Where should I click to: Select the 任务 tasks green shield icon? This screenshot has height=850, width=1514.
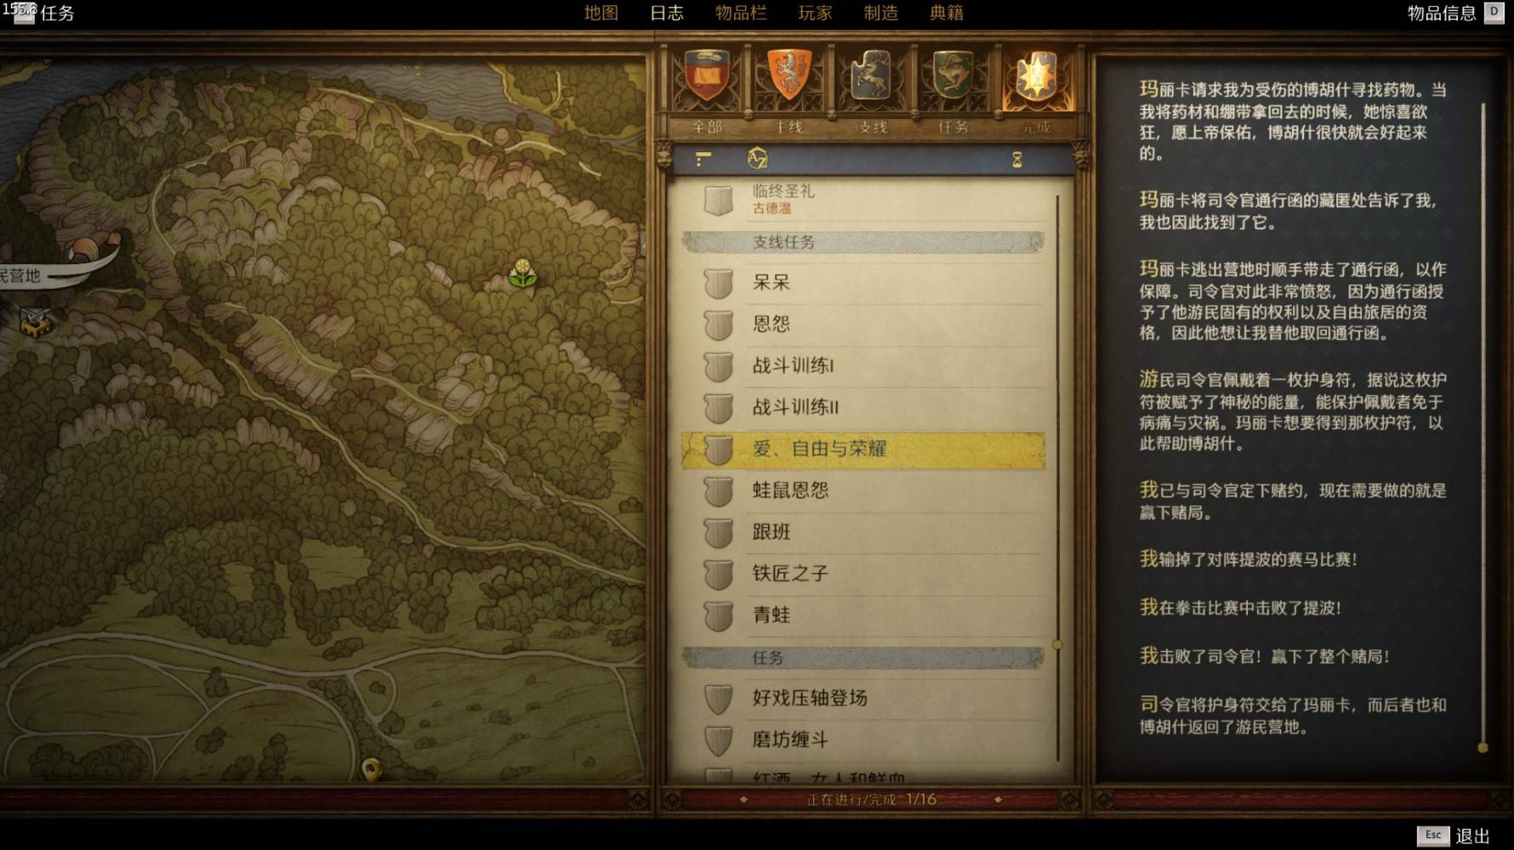coord(953,75)
